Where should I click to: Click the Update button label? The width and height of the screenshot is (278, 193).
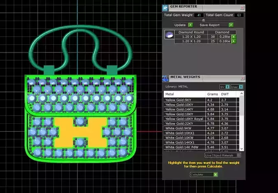click(x=180, y=25)
